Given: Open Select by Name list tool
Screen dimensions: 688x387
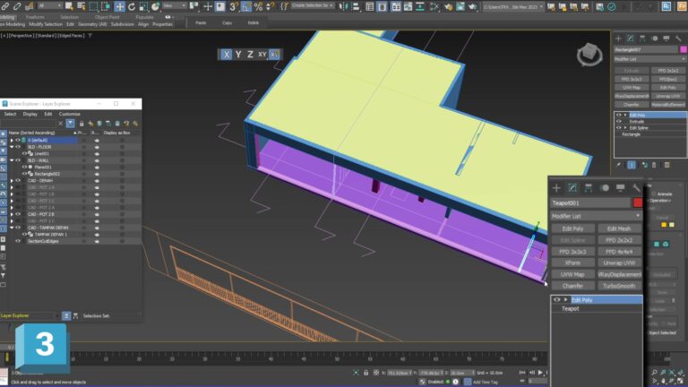Looking at the screenshot, I should (82, 6).
